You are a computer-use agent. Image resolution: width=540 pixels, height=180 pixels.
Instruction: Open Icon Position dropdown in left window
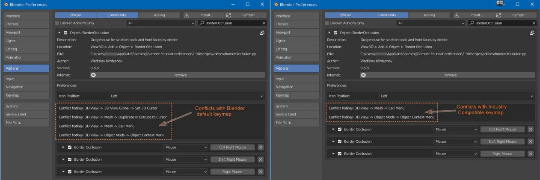point(187,96)
